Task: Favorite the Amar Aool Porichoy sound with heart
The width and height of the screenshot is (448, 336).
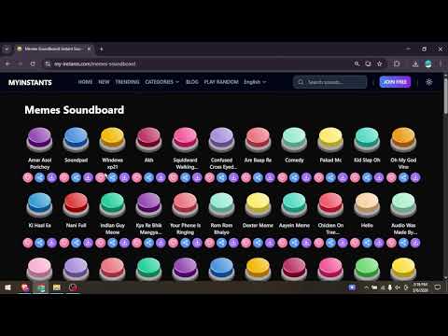Action: click(28, 177)
